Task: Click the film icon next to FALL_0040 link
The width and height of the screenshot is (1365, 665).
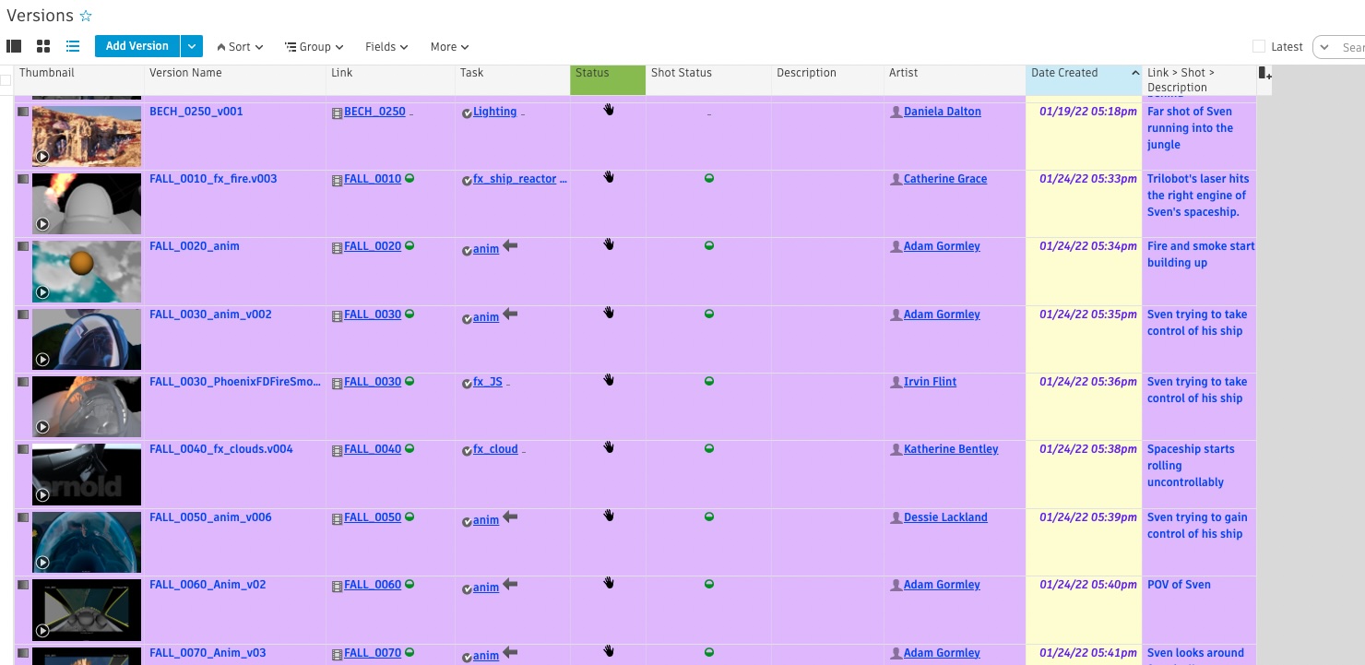Action: coord(338,450)
